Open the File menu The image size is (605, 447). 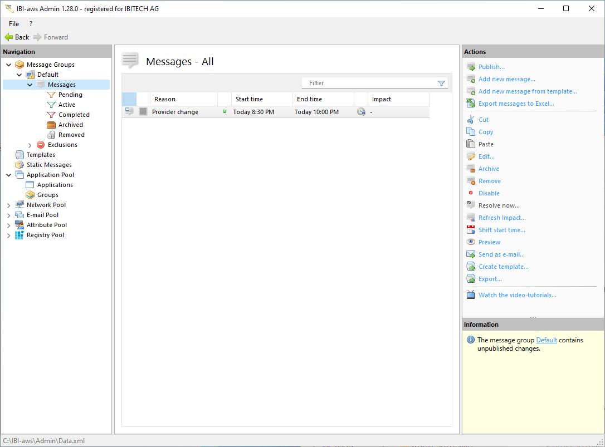14,24
